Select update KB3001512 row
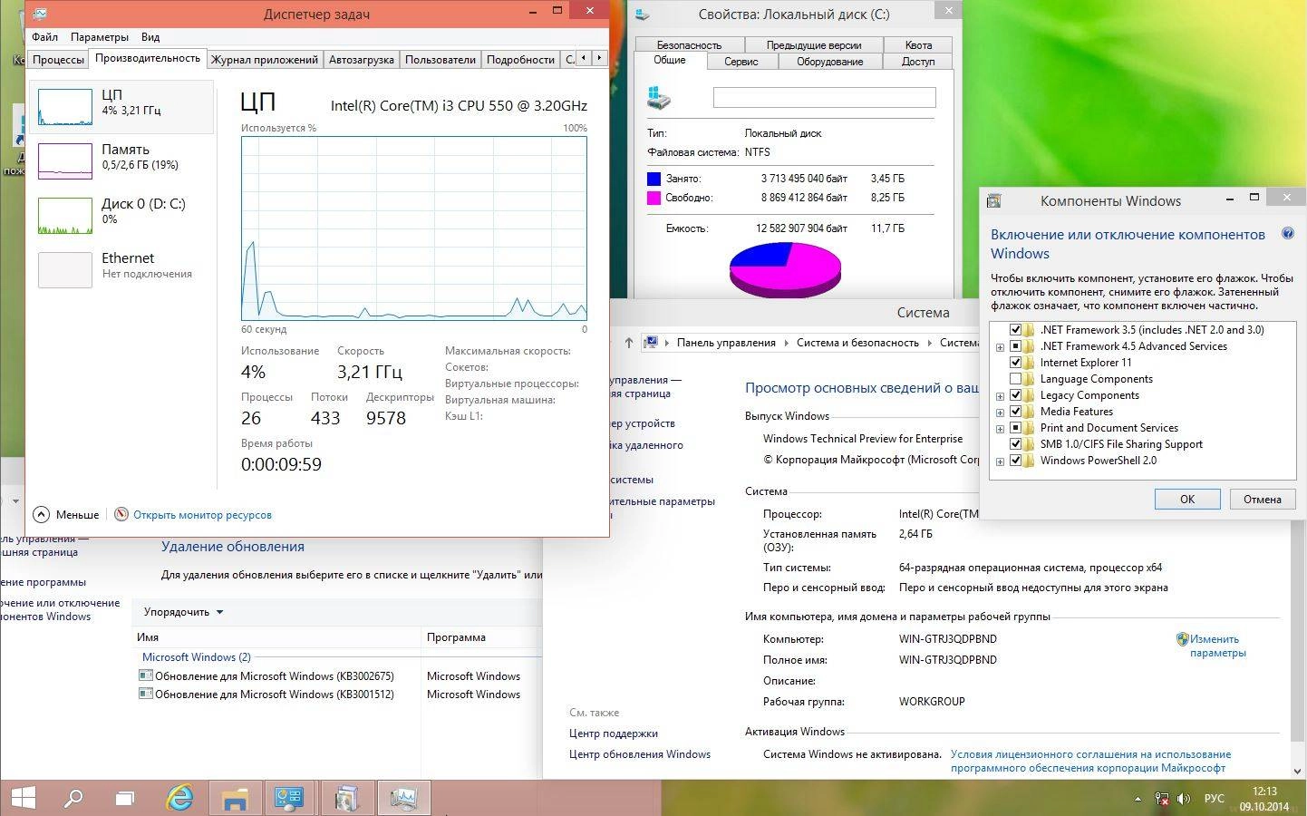Image resolution: width=1307 pixels, height=816 pixels. (x=335, y=695)
